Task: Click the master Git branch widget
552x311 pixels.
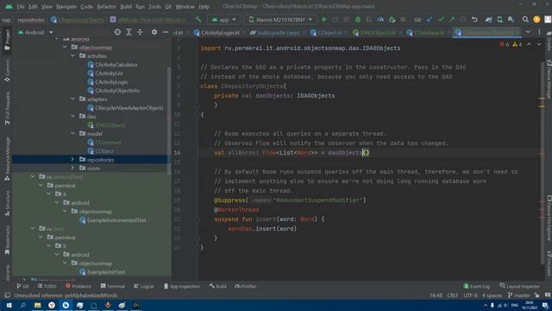Action: (x=519, y=295)
